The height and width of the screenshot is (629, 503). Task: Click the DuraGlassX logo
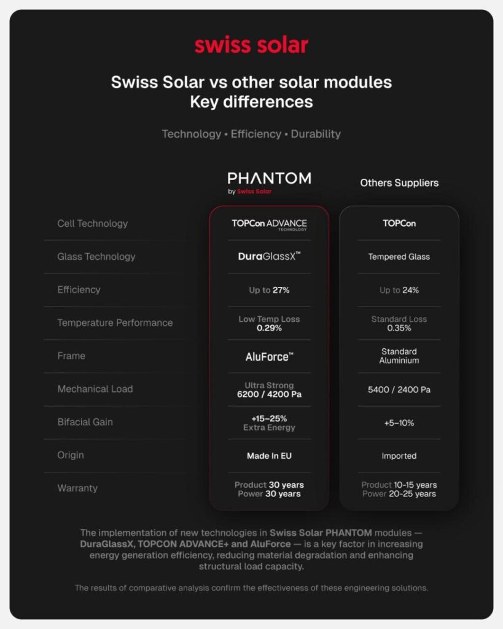(x=269, y=257)
